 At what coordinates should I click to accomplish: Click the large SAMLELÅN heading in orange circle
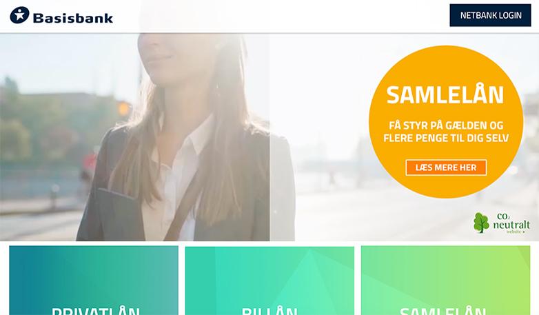(445, 95)
